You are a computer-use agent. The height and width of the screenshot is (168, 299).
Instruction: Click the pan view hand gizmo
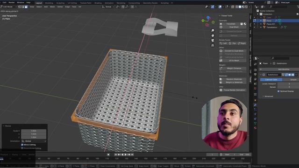point(213,35)
